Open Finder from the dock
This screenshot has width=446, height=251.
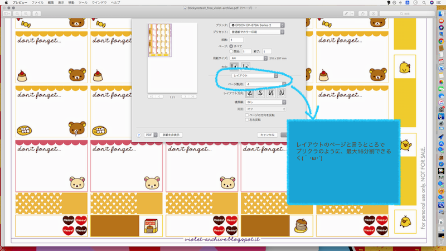441,14
